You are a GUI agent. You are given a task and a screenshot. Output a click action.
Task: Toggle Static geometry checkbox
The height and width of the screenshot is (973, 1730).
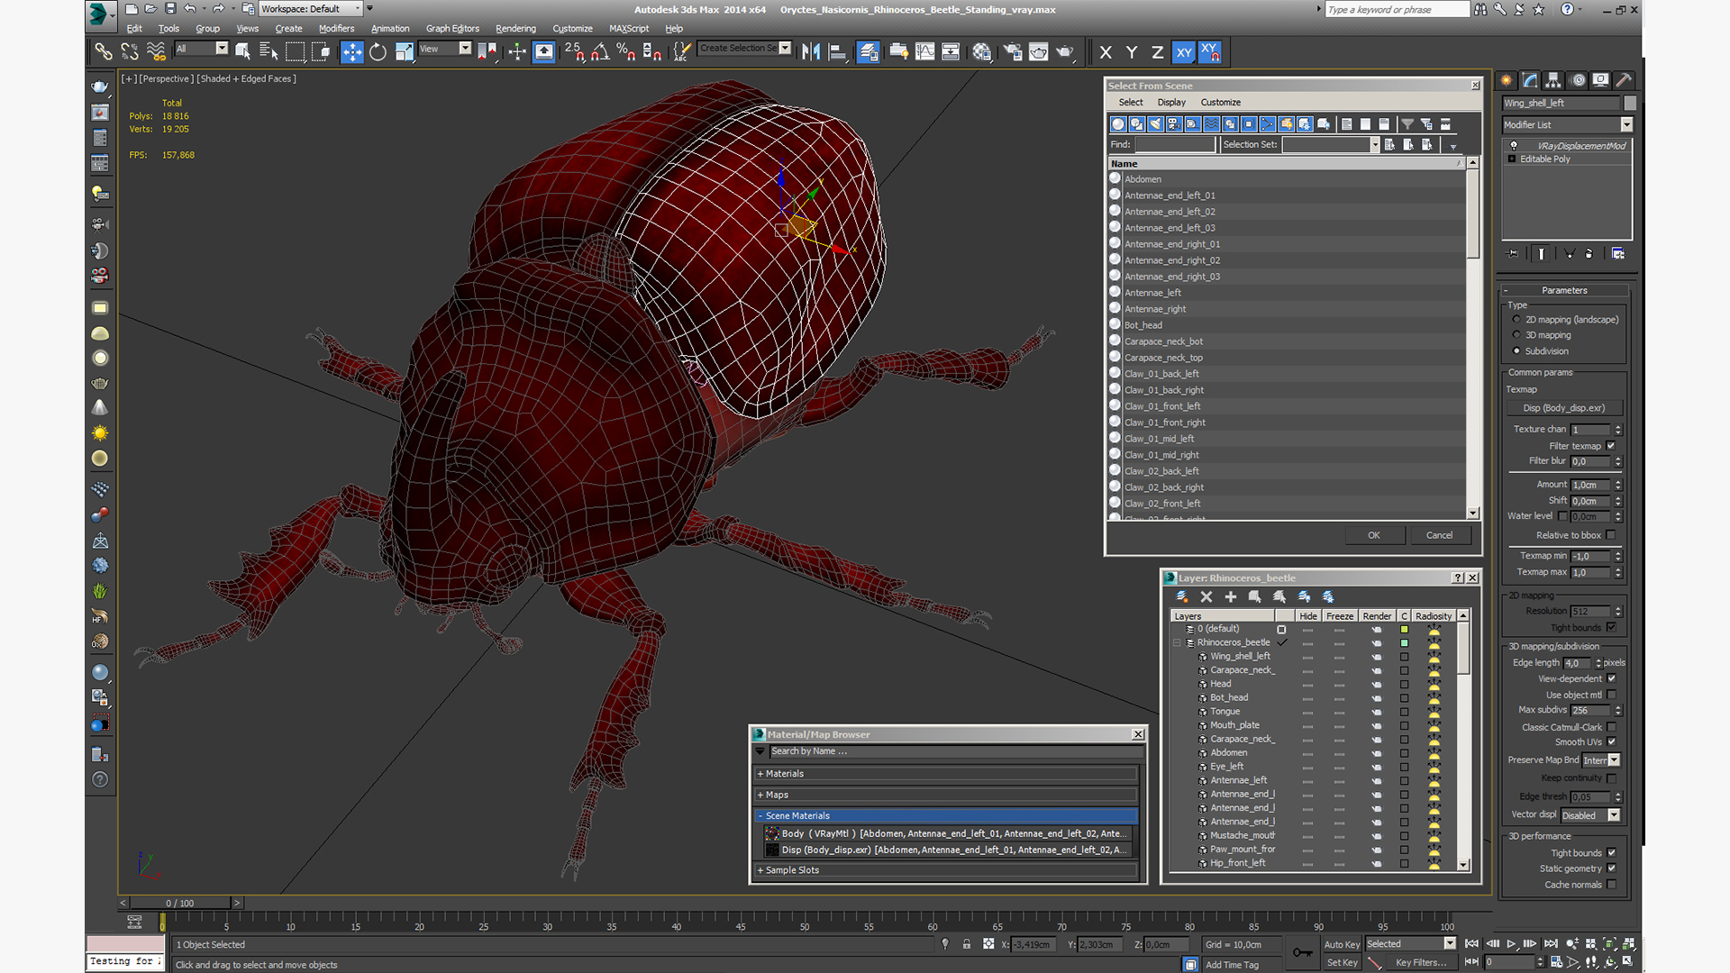(x=1611, y=868)
